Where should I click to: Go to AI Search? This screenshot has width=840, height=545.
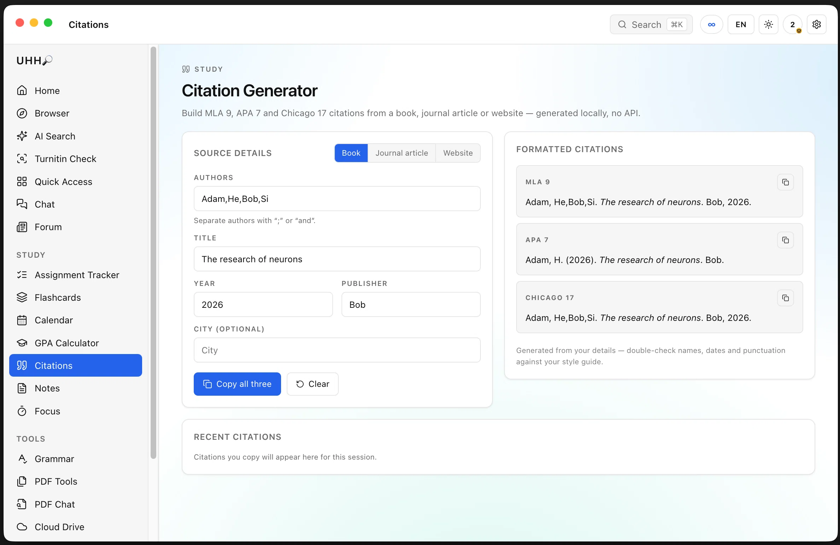pos(76,136)
